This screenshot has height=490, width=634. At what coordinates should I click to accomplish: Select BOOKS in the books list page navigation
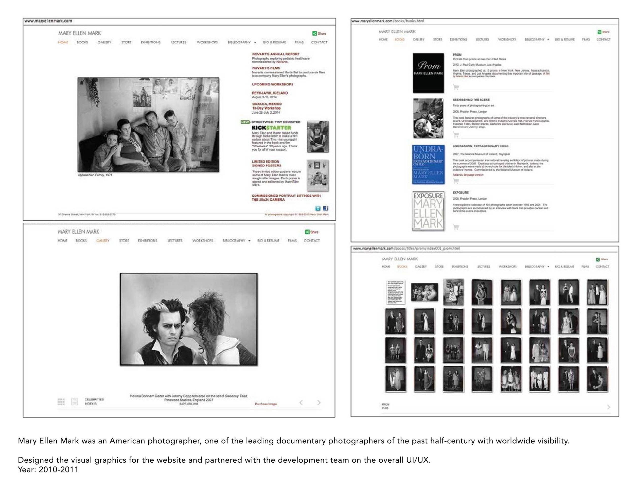(400, 40)
